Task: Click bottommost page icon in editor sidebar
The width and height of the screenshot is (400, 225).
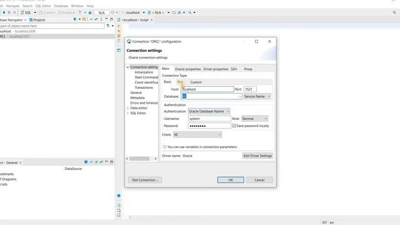Action: pyautogui.click(x=119, y=215)
